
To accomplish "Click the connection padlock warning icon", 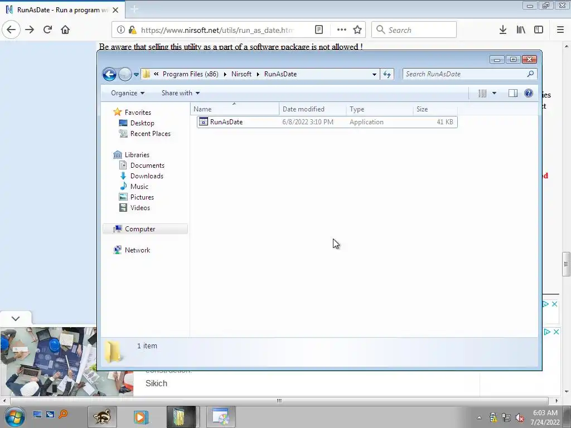I will click(133, 30).
